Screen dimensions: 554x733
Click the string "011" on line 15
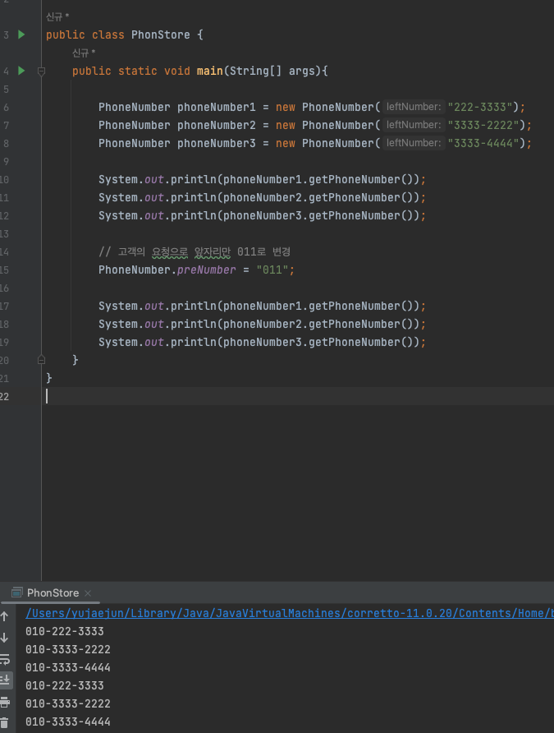coord(272,270)
